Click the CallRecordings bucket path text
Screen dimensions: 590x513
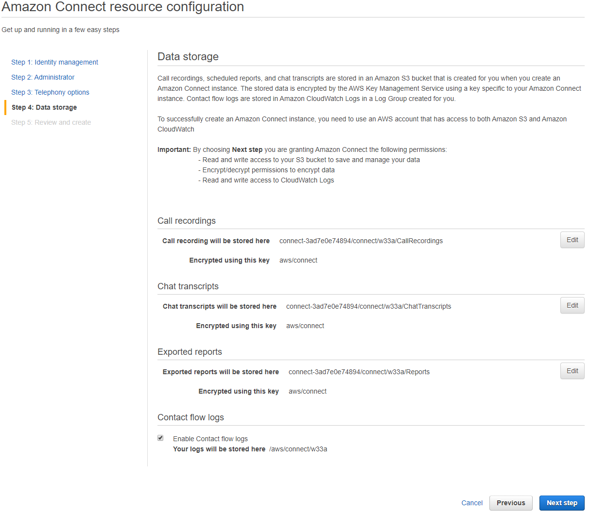(361, 241)
